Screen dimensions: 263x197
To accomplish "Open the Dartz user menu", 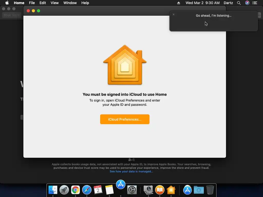I will [x=228, y=3].
